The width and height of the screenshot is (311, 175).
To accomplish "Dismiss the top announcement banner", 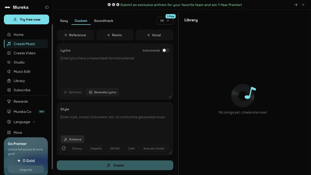I will pyautogui.click(x=303, y=5).
